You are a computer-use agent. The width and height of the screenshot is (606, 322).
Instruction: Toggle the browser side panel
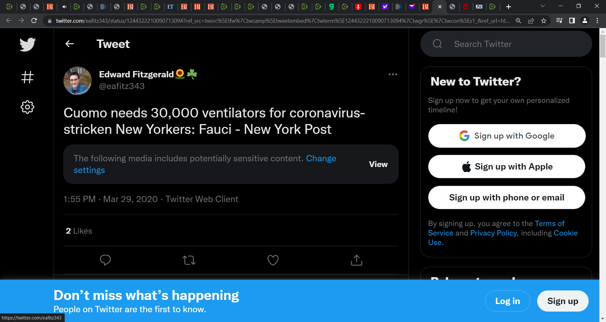click(572, 21)
